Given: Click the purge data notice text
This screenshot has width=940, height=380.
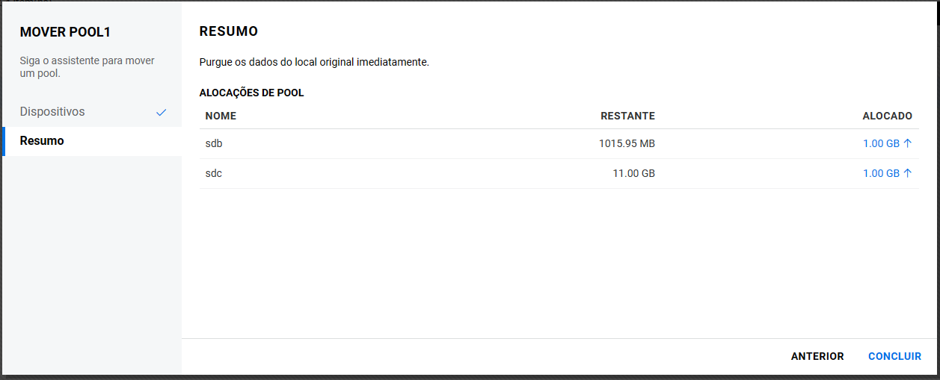Looking at the screenshot, I should [314, 62].
